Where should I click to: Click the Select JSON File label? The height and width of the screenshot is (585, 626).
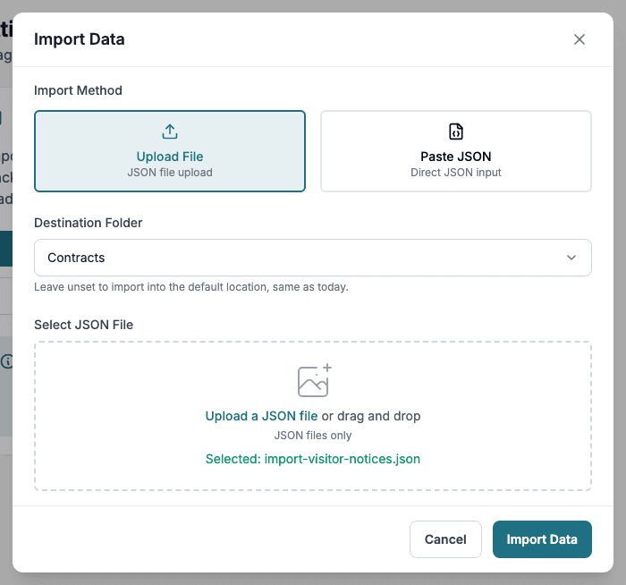point(84,325)
